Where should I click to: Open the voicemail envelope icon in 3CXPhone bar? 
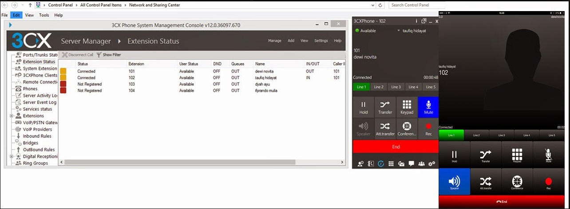(401, 163)
